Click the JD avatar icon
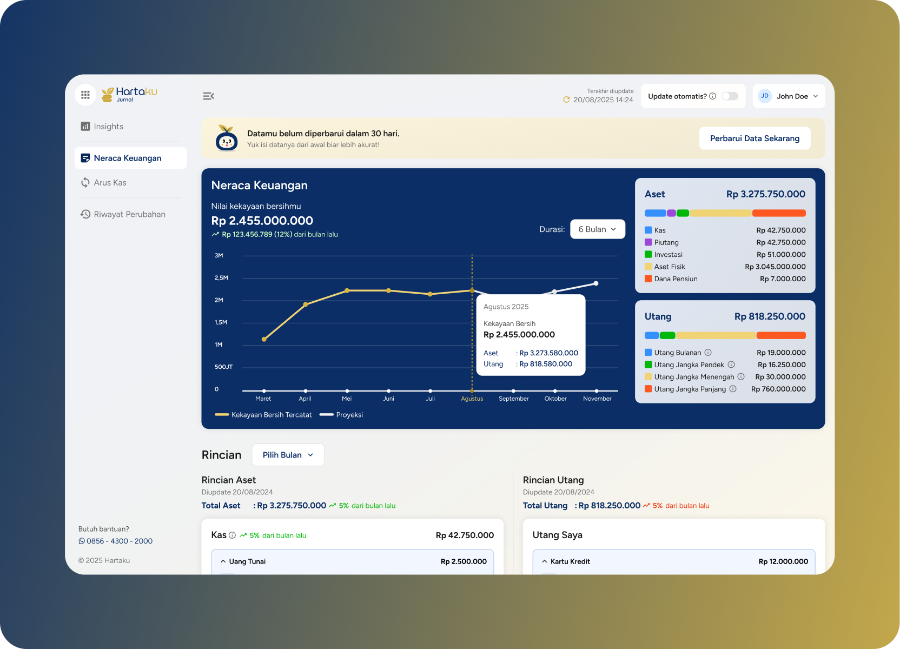This screenshot has height=649, width=900. coord(764,96)
